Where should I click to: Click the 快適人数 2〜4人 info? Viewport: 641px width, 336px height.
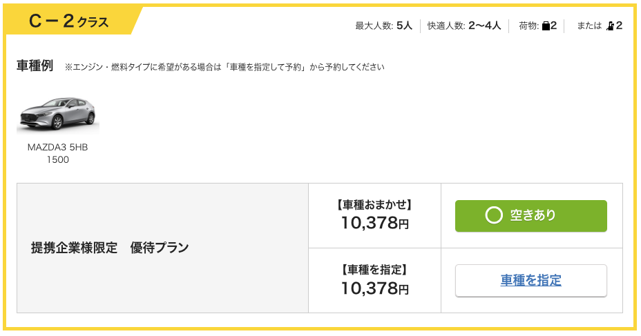[x=464, y=26]
